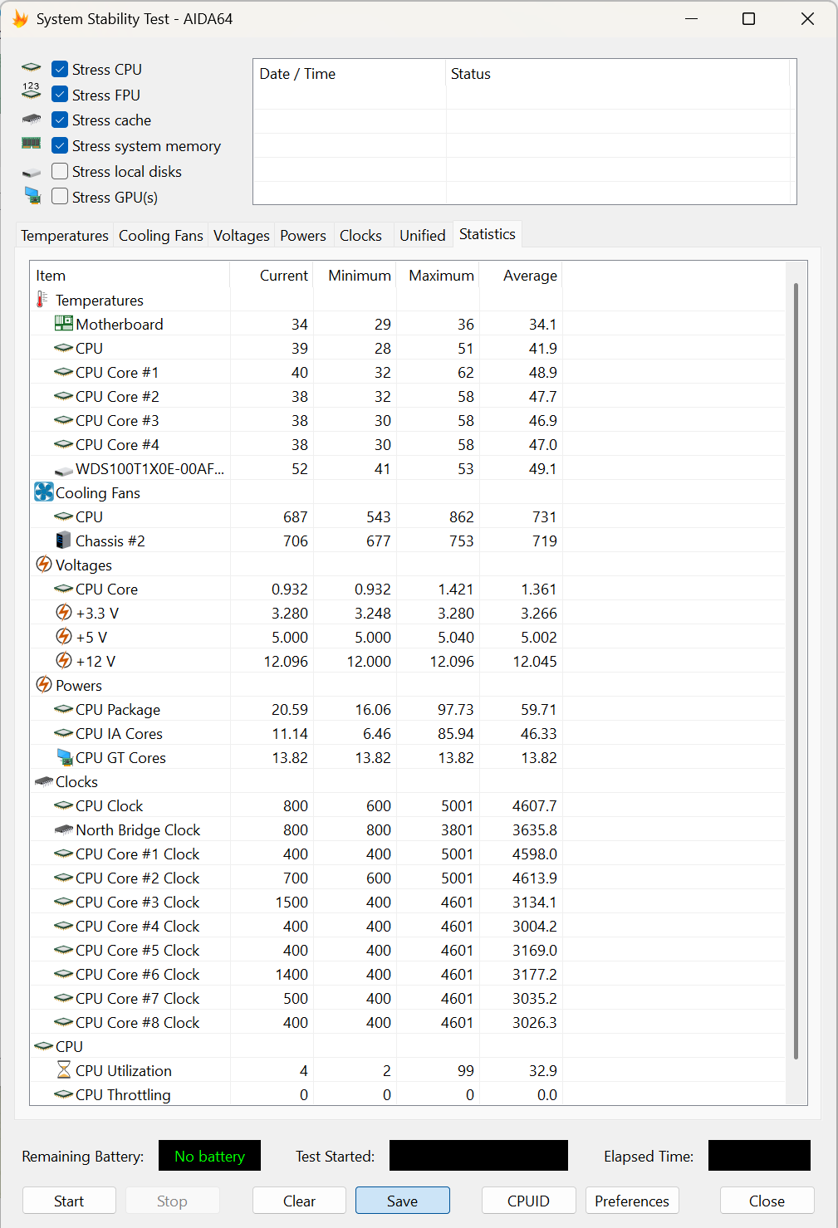
Task: Click the Powers section lightning icon
Action: 44,685
